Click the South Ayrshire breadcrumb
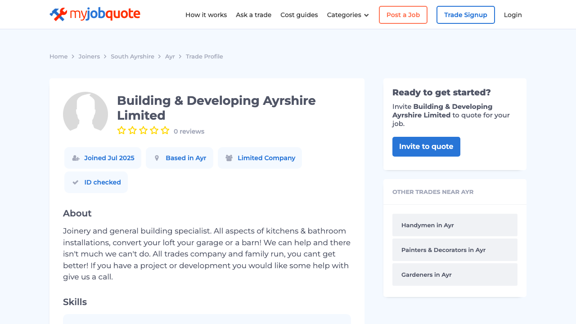Screen dimensions: 576x324 (132, 56)
